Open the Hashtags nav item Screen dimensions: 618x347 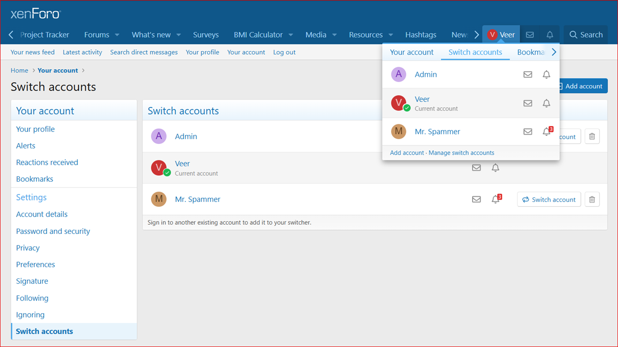point(421,35)
